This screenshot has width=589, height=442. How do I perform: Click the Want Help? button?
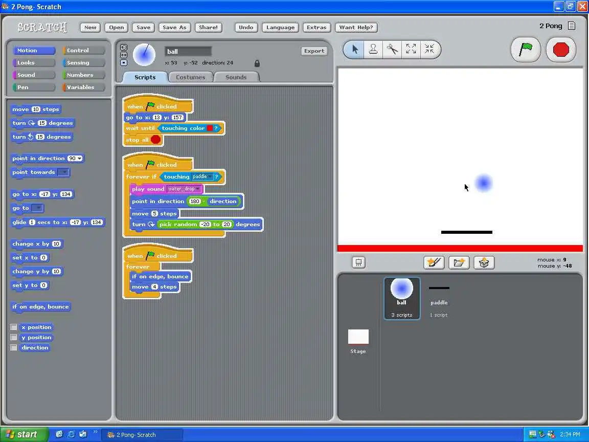[x=356, y=28]
